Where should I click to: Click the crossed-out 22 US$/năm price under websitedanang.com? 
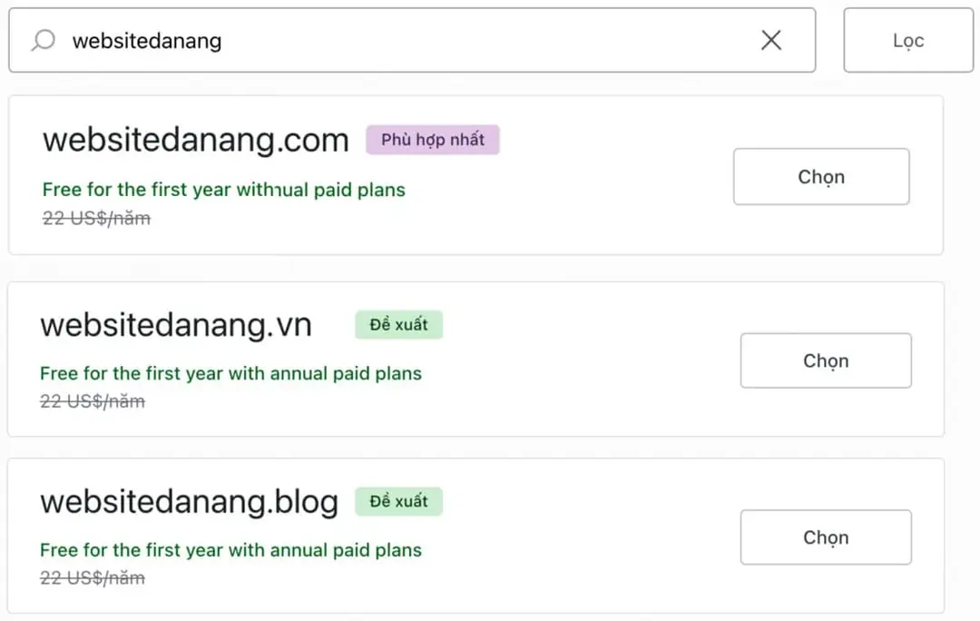[x=96, y=219]
